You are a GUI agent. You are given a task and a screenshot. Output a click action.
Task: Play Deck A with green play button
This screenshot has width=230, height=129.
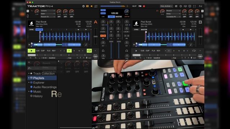pyautogui.click(x=31, y=51)
